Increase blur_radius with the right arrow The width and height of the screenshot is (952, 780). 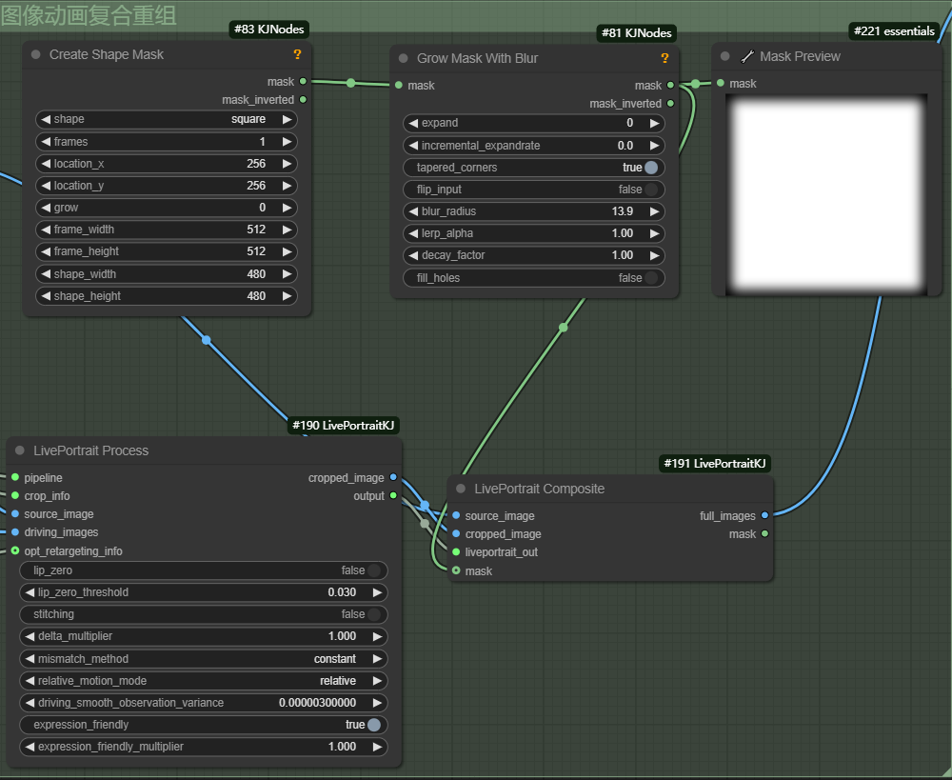pyautogui.click(x=654, y=211)
